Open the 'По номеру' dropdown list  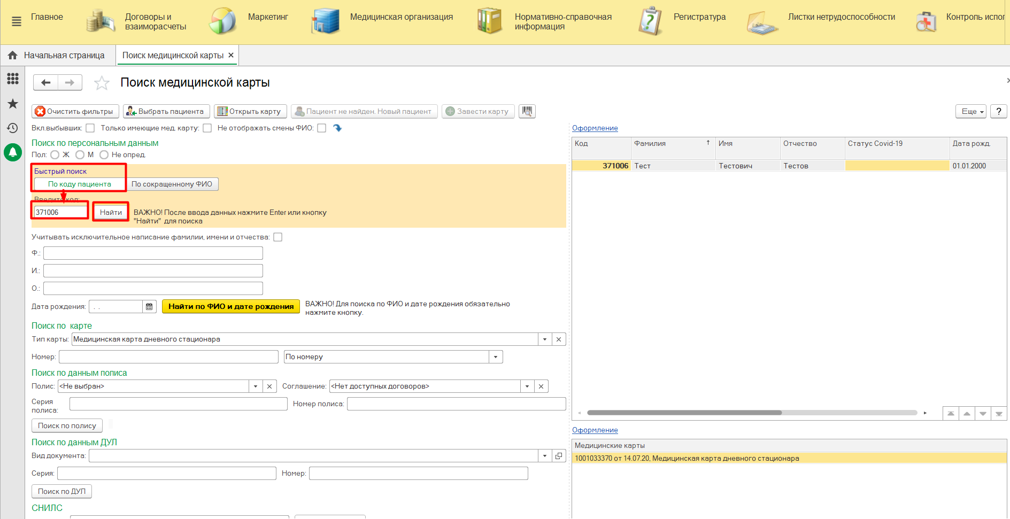pyautogui.click(x=496, y=357)
